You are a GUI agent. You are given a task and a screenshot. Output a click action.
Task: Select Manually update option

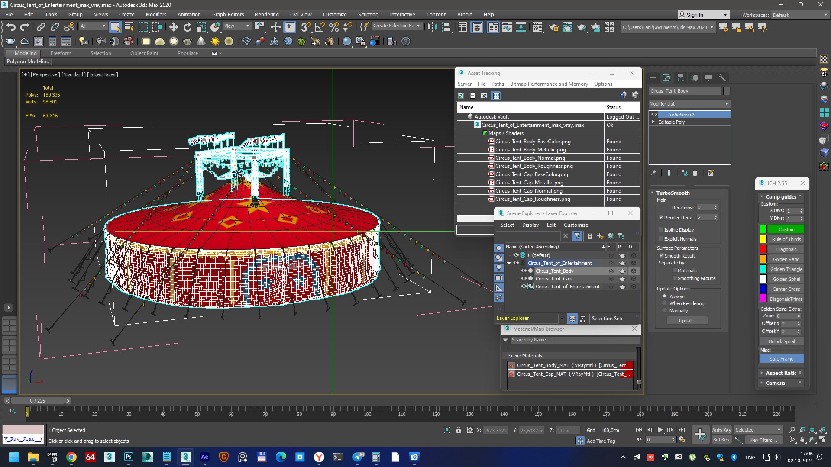coord(664,311)
